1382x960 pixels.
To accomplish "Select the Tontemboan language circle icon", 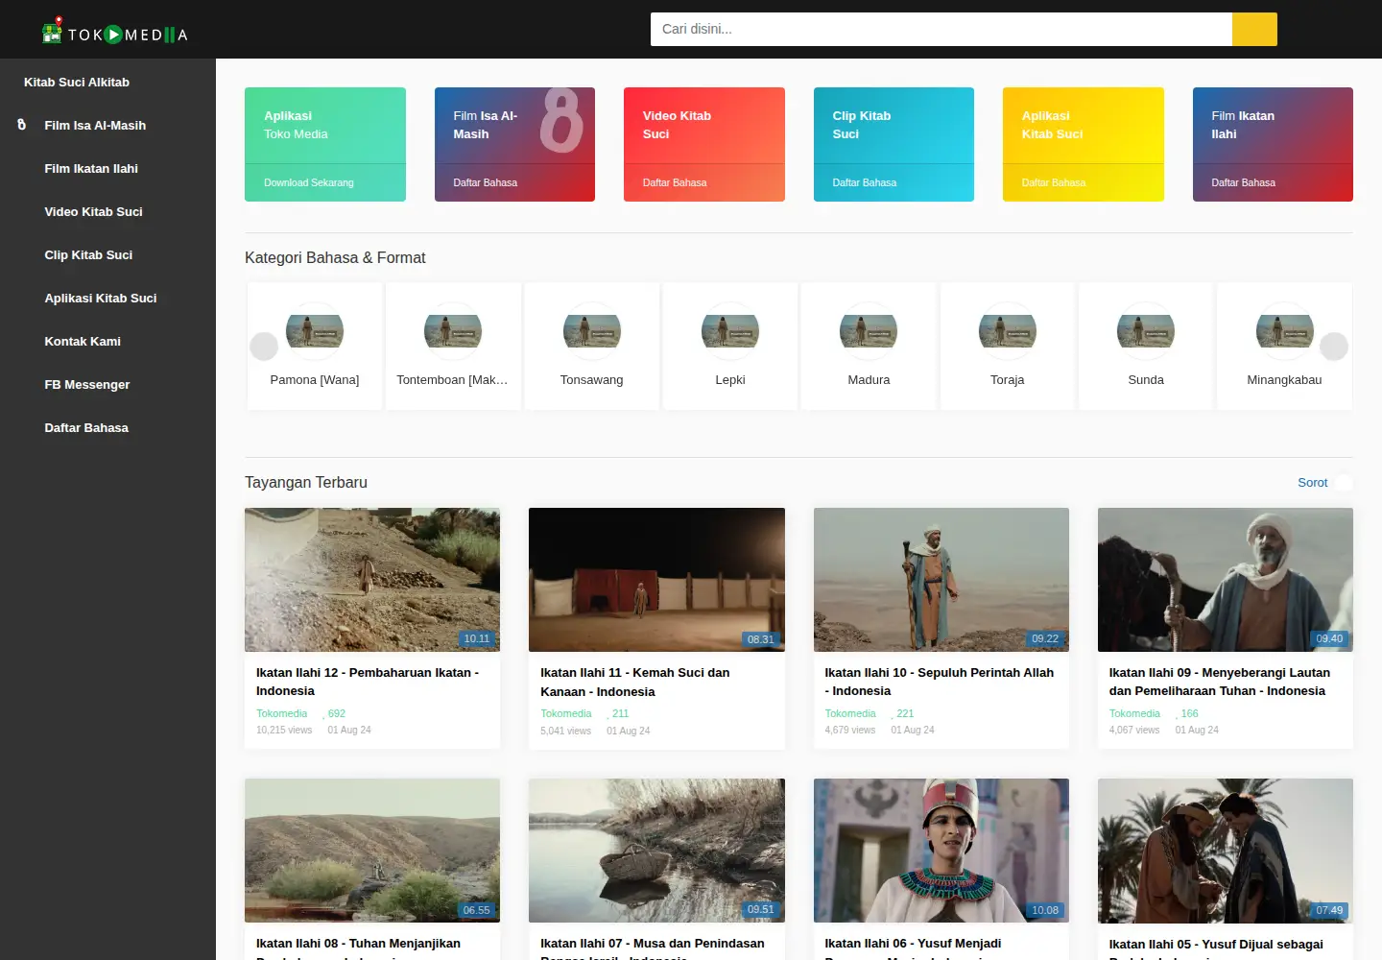I will coord(453,331).
